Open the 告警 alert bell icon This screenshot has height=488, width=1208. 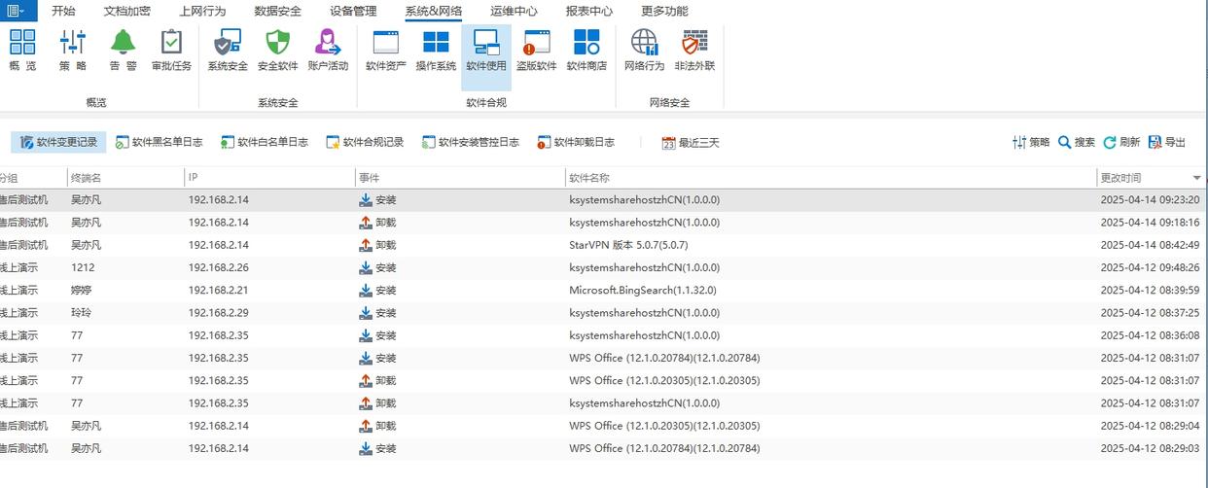click(x=123, y=51)
